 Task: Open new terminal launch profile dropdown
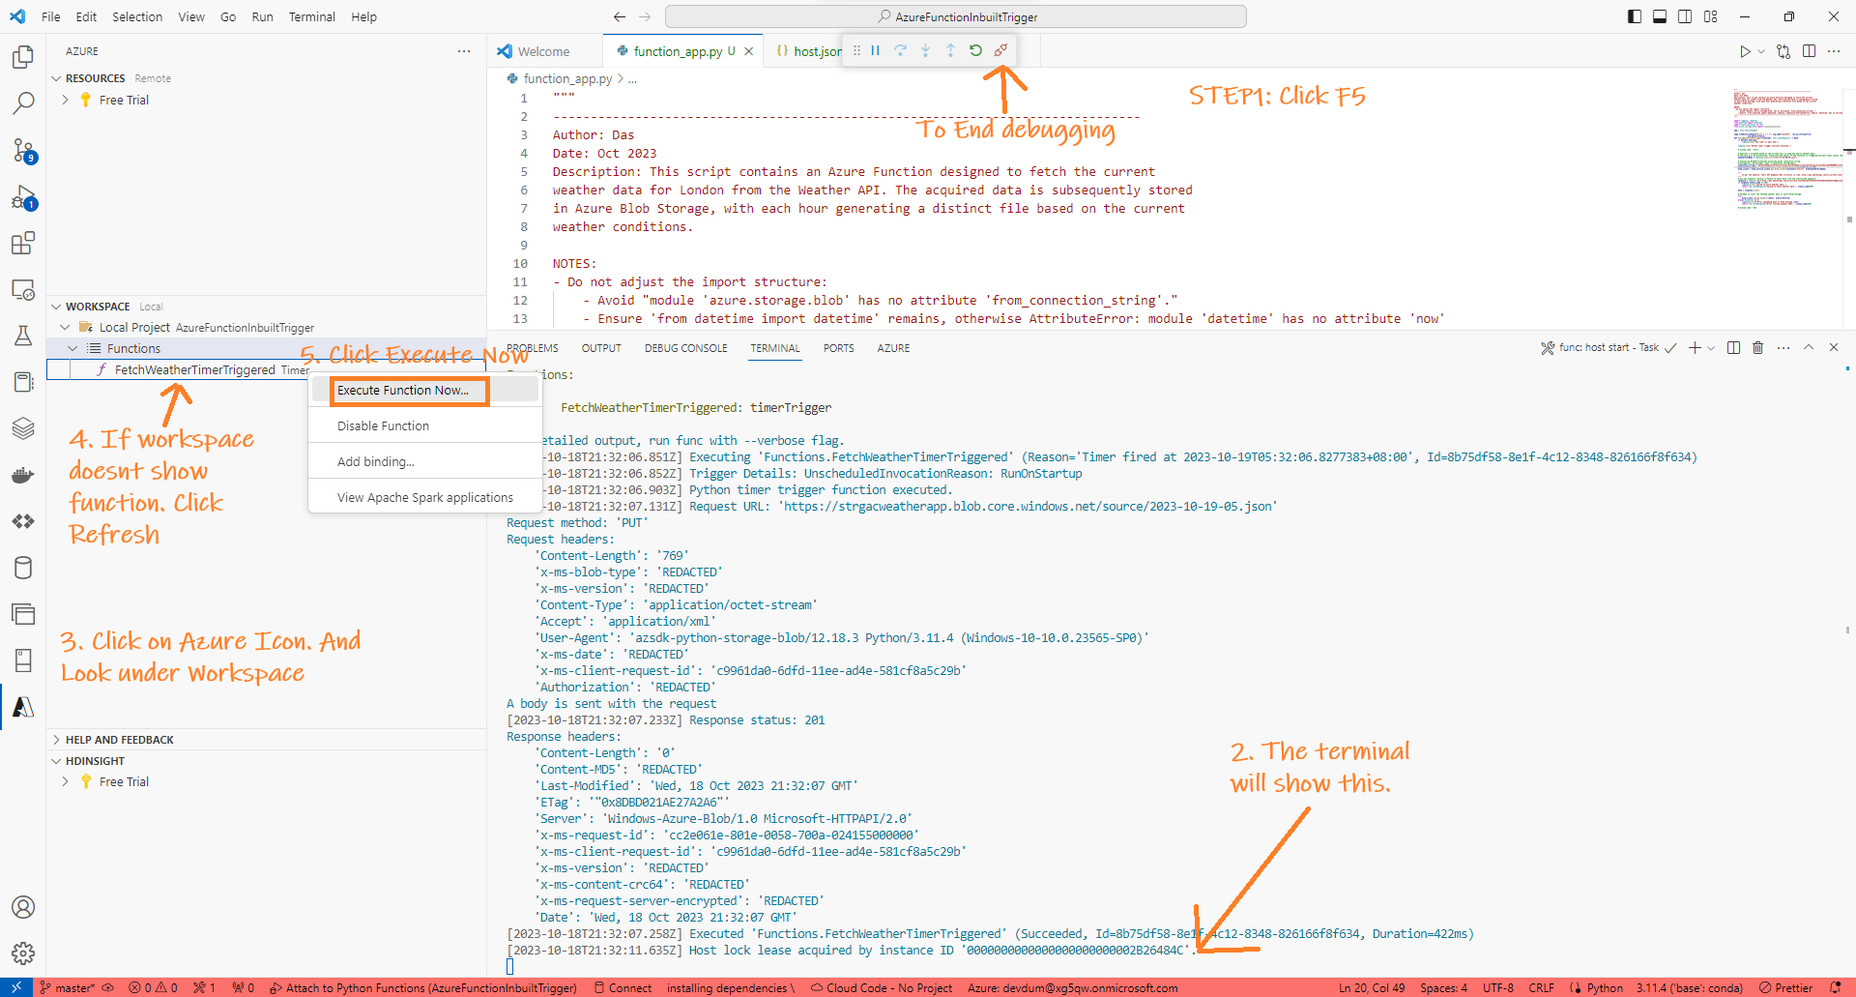tap(1711, 348)
